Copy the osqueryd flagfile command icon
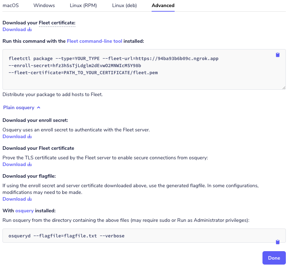The width and height of the screenshot is (294, 272). pyautogui.click(x=278, y=242)
